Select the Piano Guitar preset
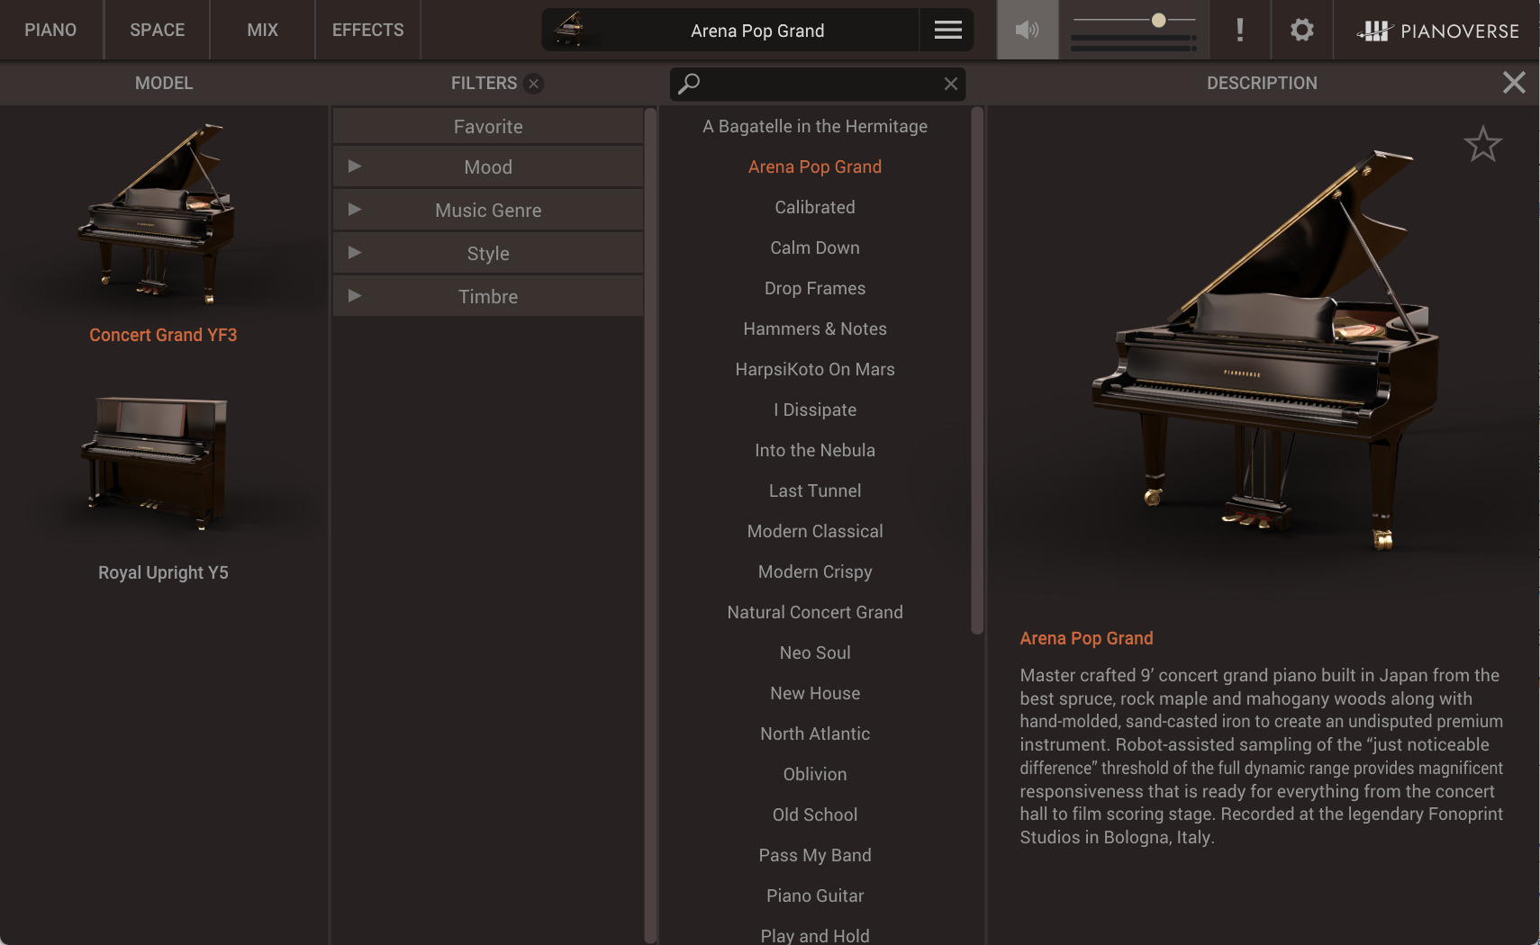The image size is (1540, 945). click(815, 895)
